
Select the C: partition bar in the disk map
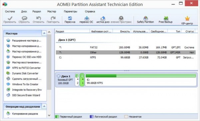coord(141,80)
